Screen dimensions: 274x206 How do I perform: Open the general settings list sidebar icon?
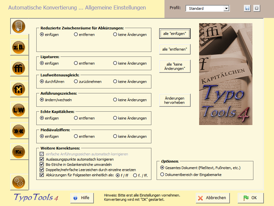click(x=19, y=26)
